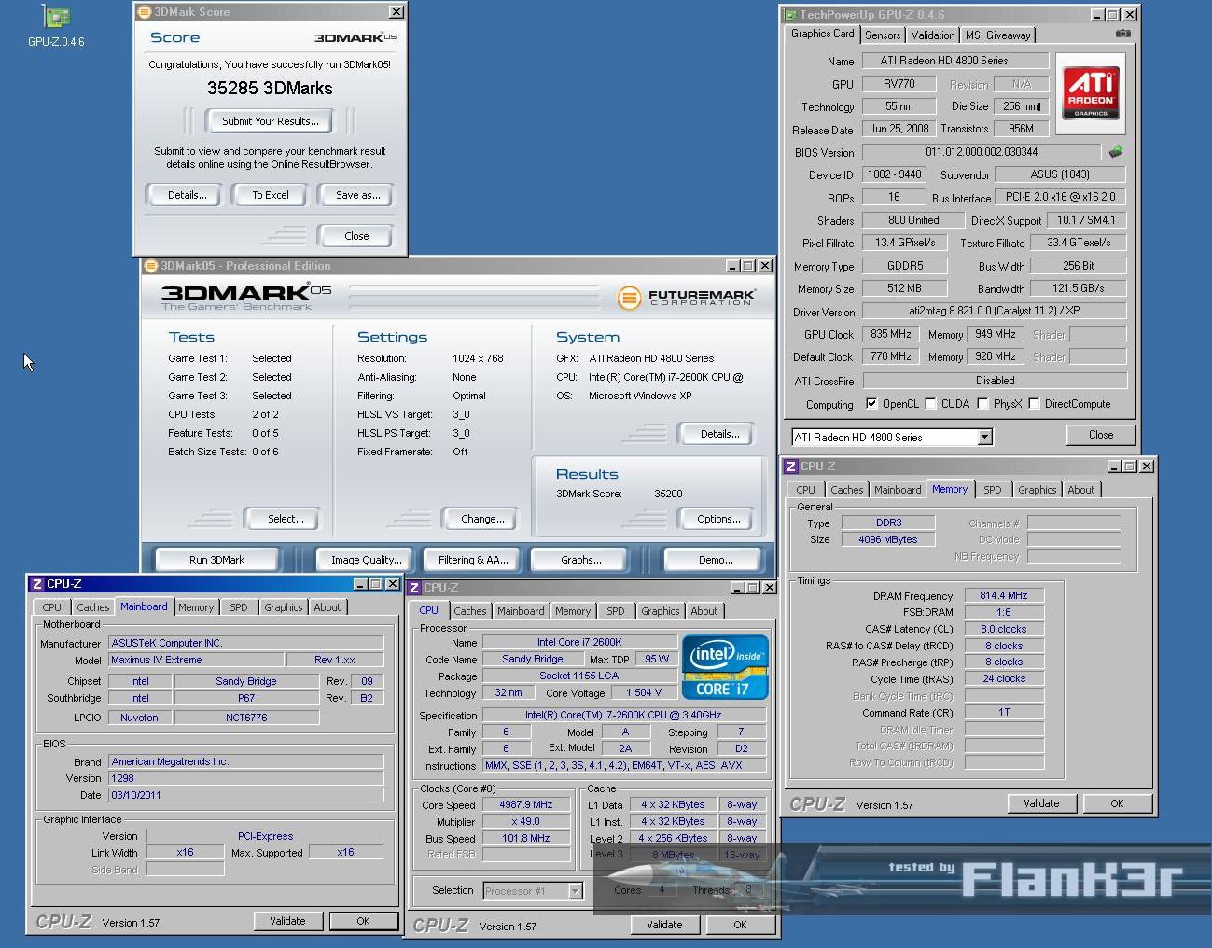Switch to the Validation tab in GPU-Z
Viewport: 1212px width, 948px height.
click(x=933, y=35)
